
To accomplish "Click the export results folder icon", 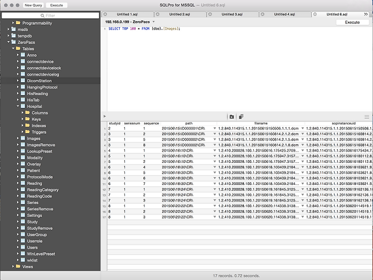I will 232,117.
